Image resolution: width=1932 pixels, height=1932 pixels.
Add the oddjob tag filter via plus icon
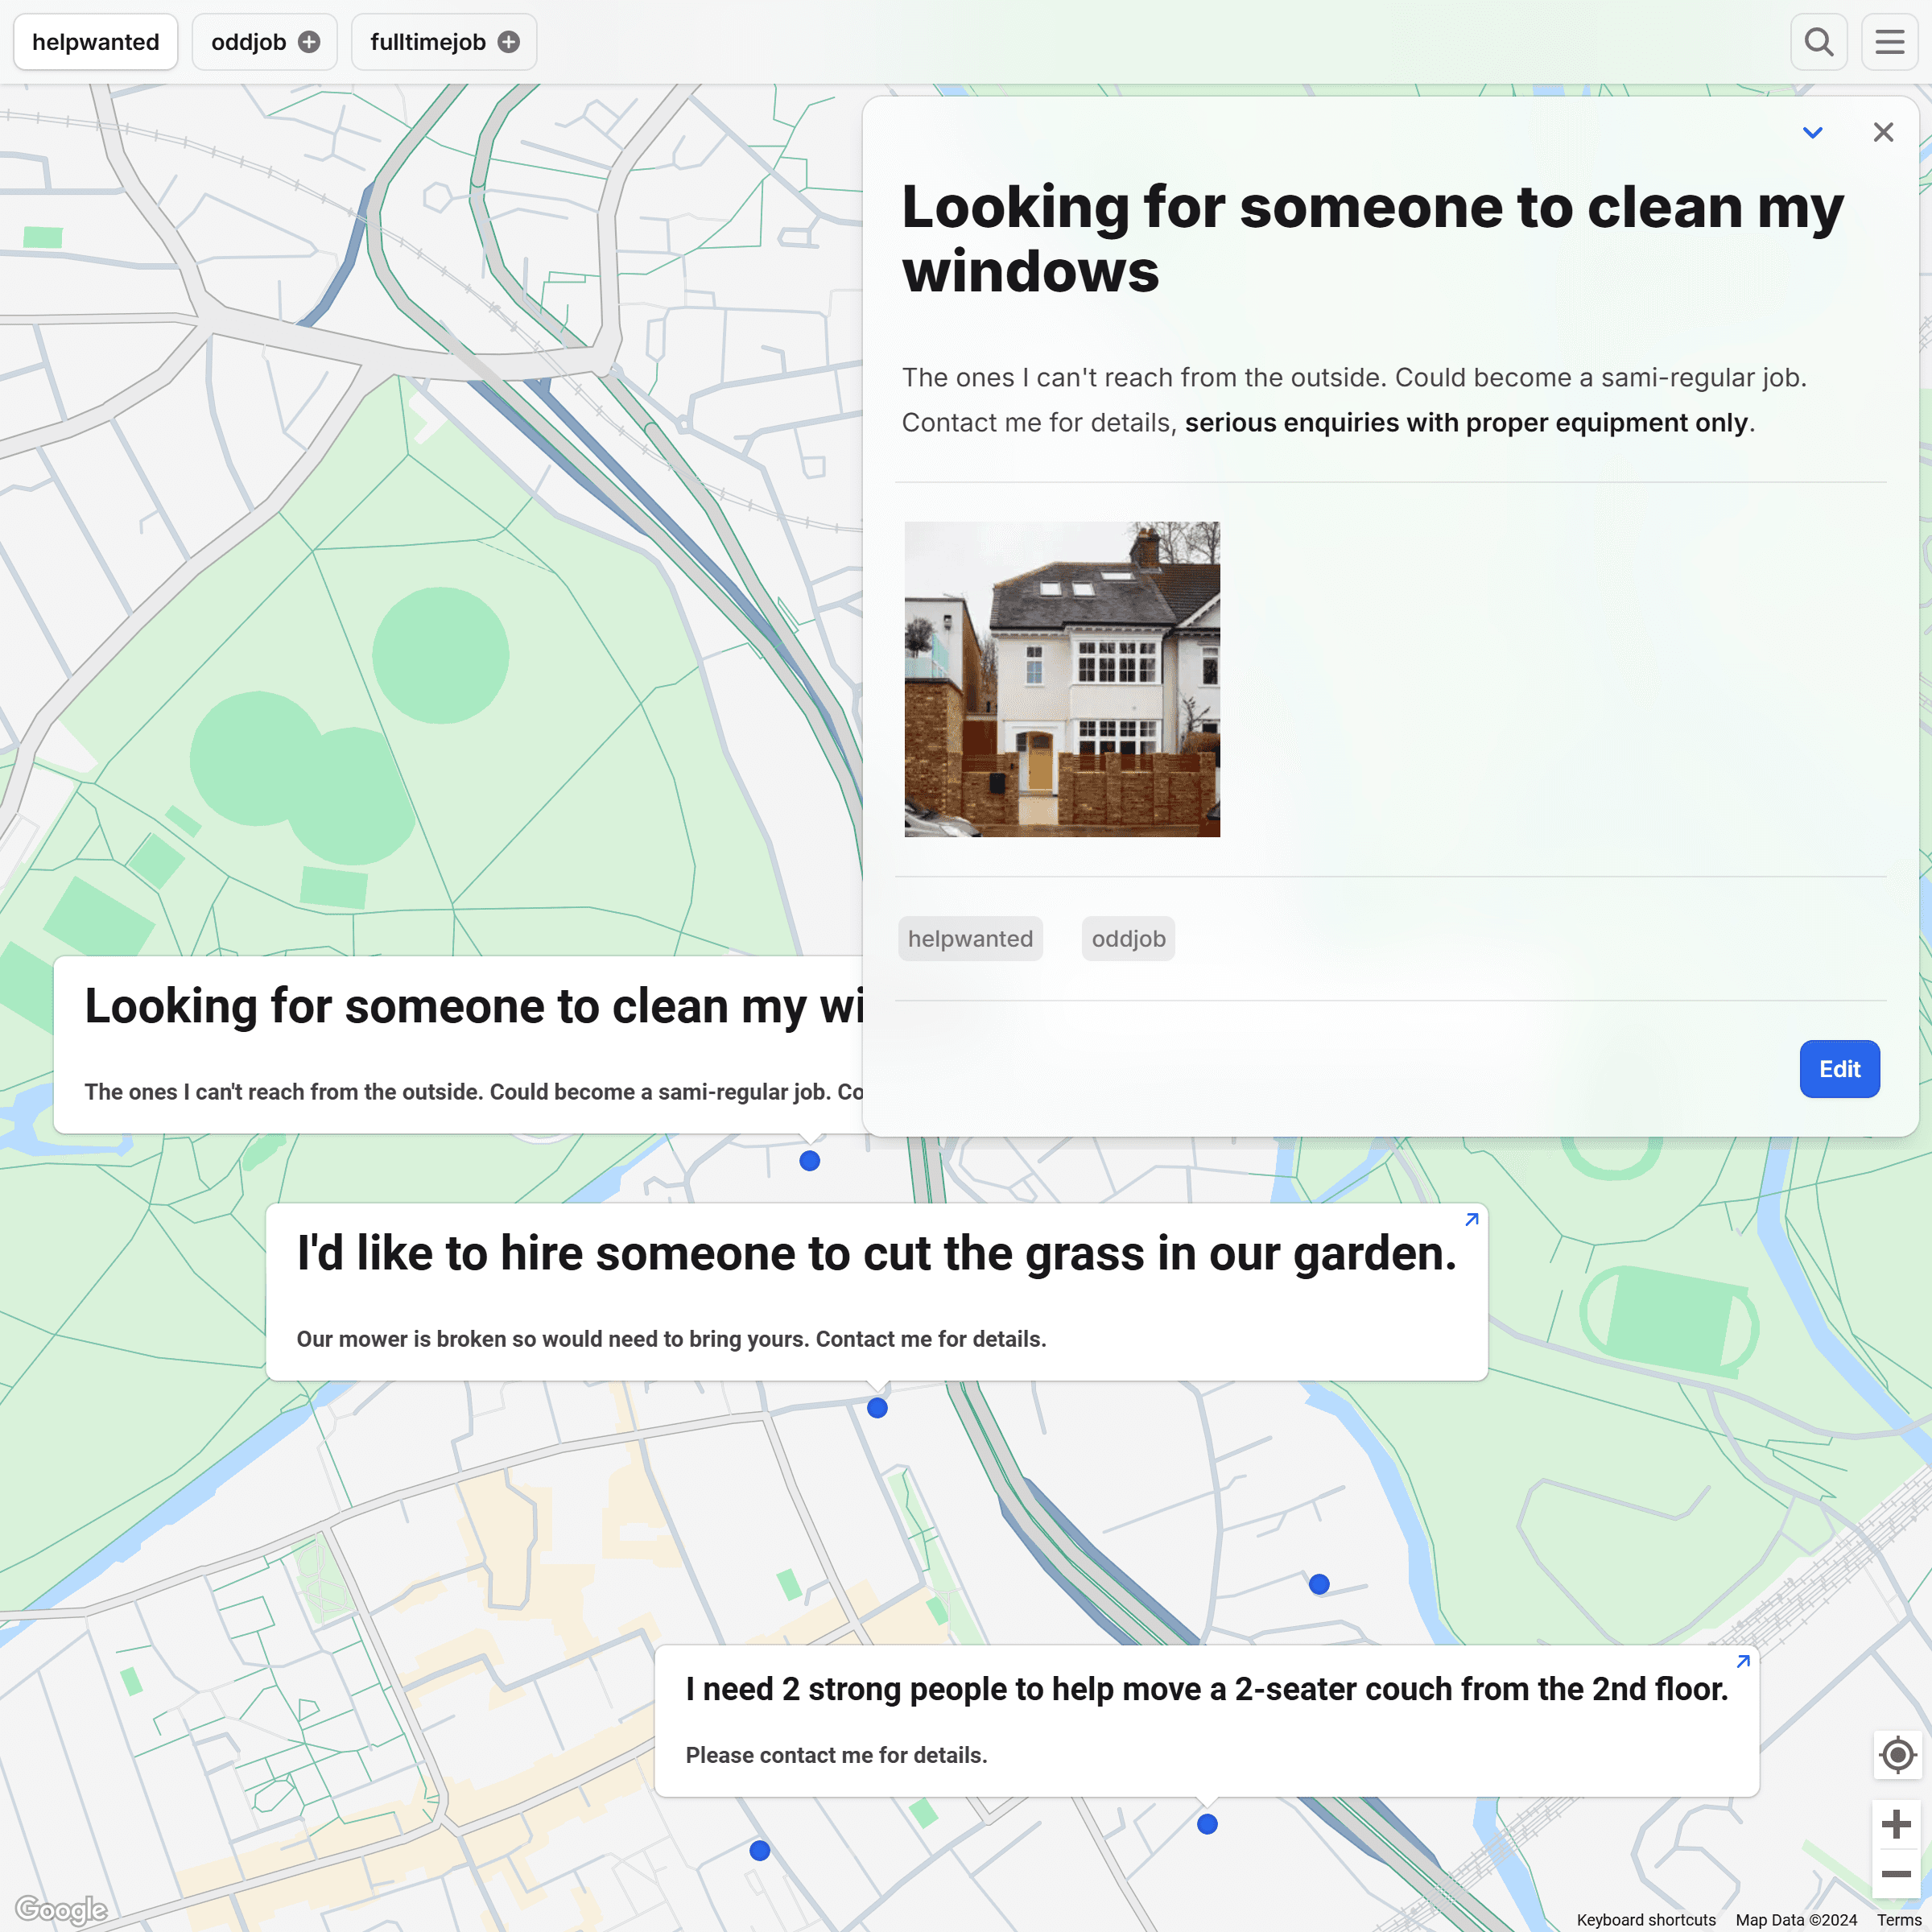click(x=309, y=42)
